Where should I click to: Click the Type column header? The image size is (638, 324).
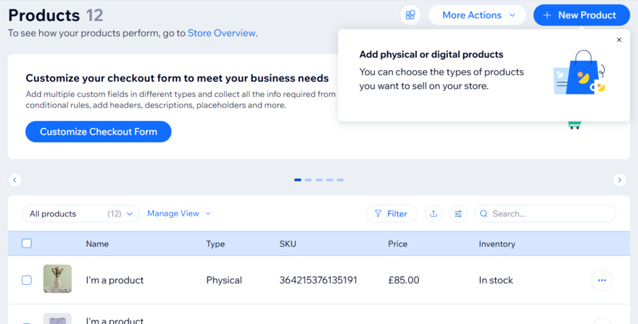coord(215,244)
